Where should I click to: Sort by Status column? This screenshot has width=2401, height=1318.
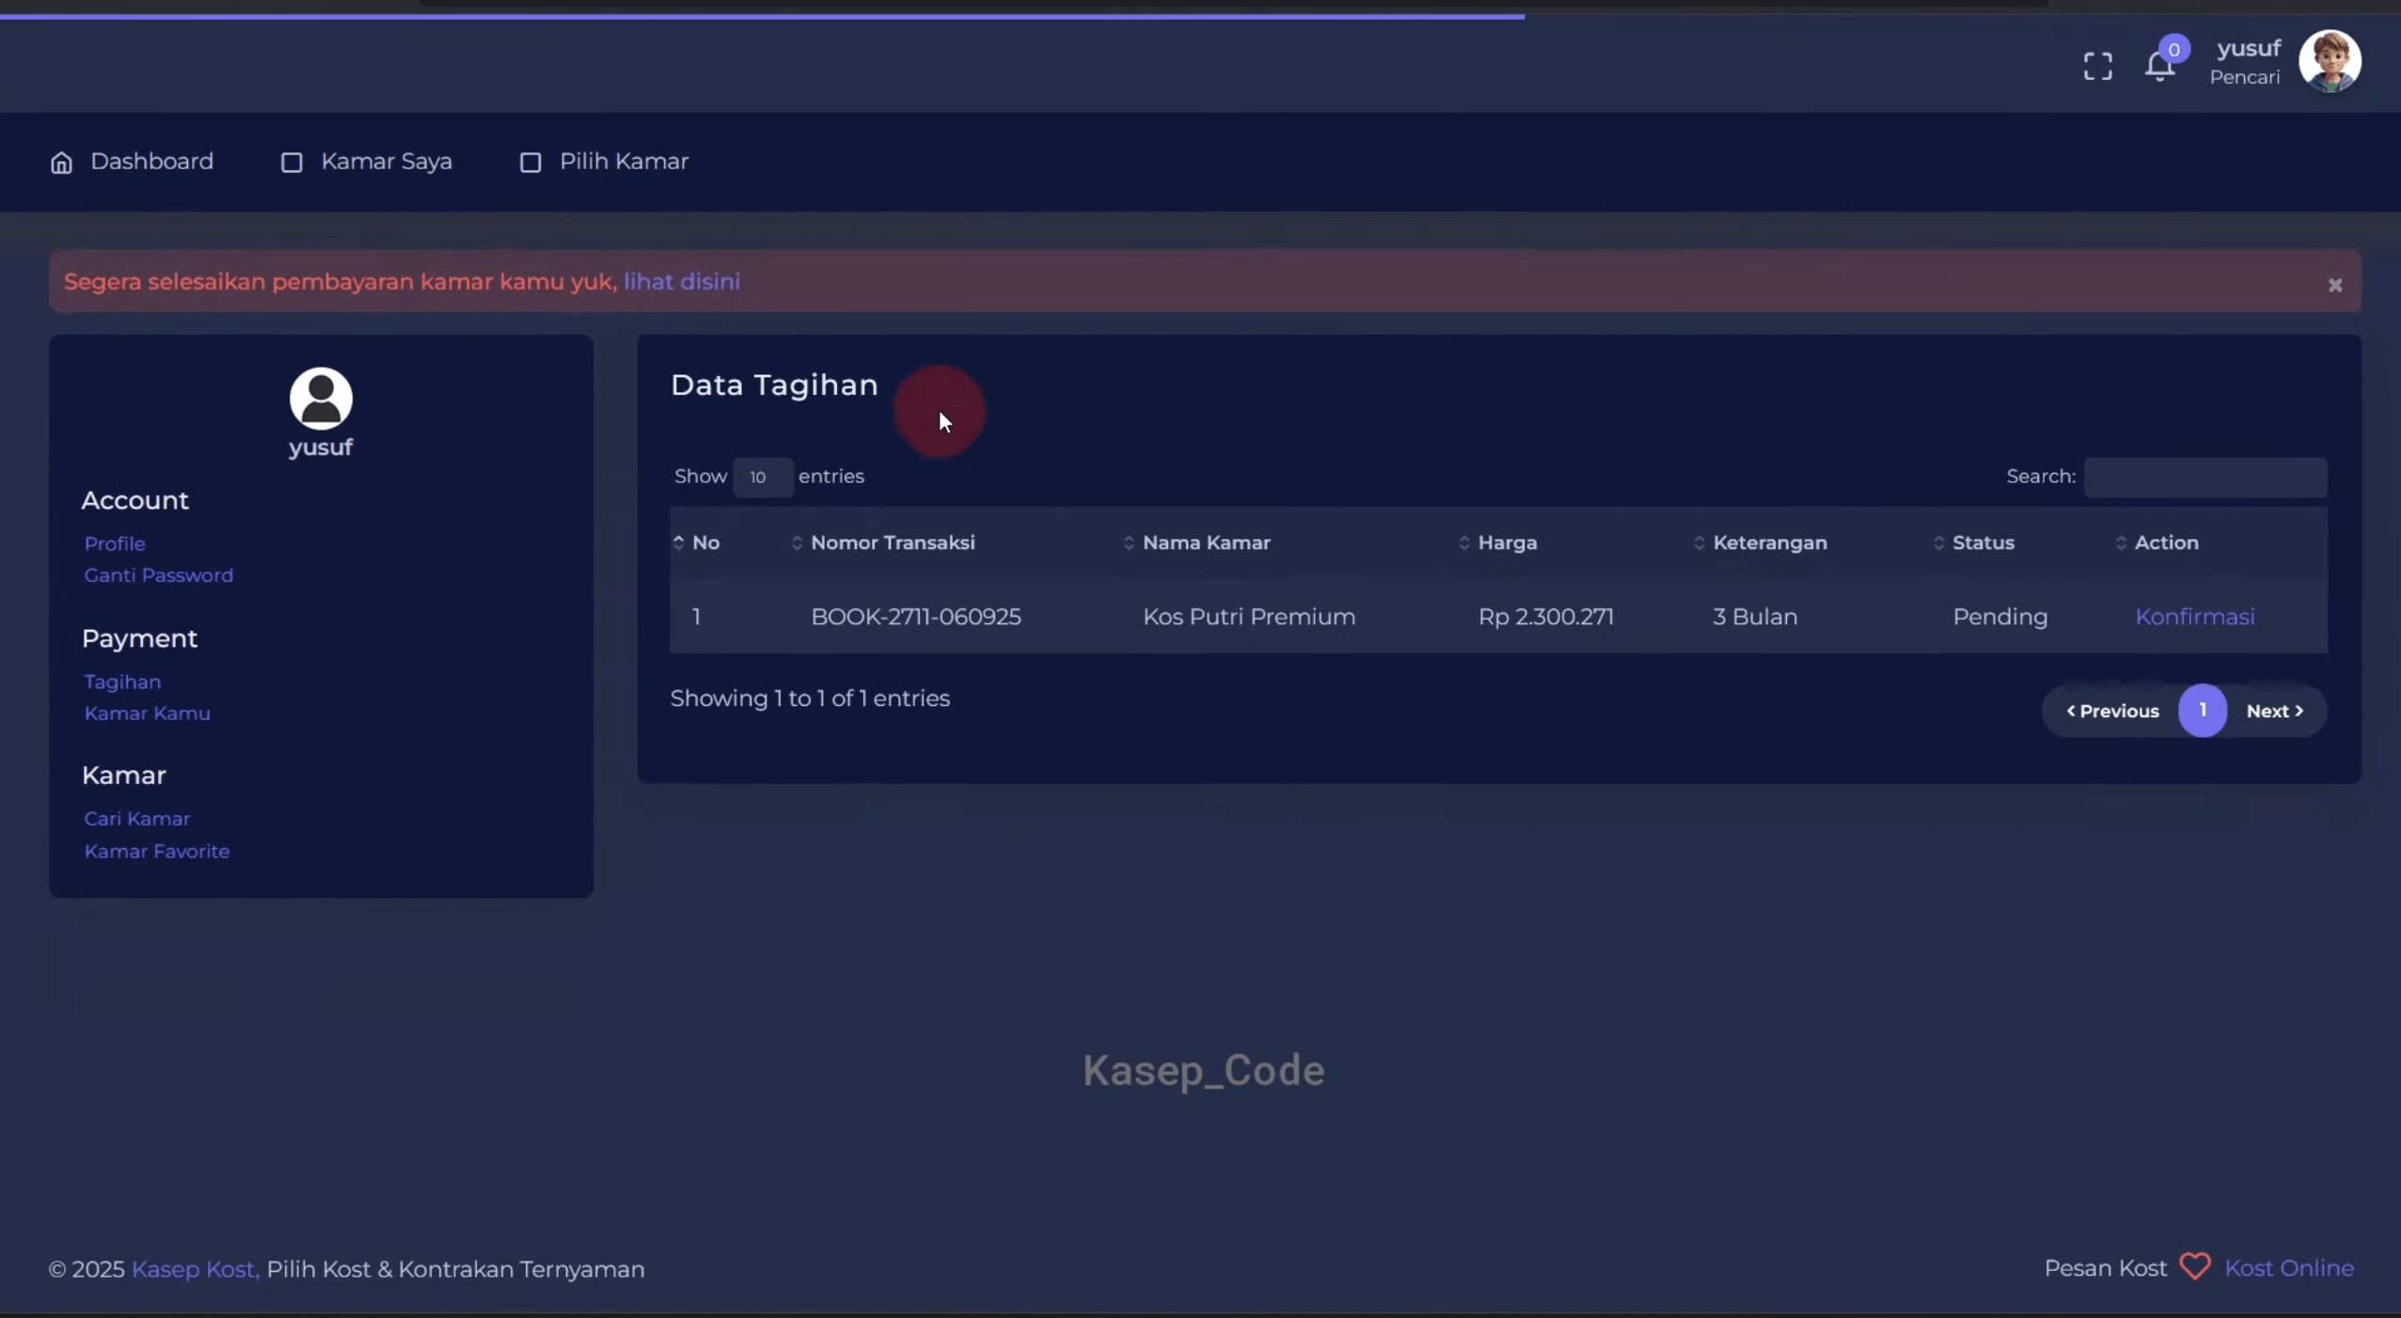(1982, 542)
